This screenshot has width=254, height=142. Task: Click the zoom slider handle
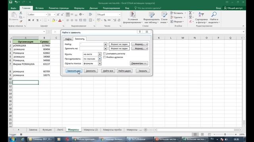tap(225, 134)
